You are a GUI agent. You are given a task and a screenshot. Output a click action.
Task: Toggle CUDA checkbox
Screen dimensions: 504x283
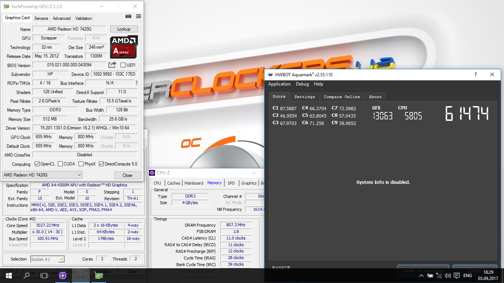coord(60,164)
